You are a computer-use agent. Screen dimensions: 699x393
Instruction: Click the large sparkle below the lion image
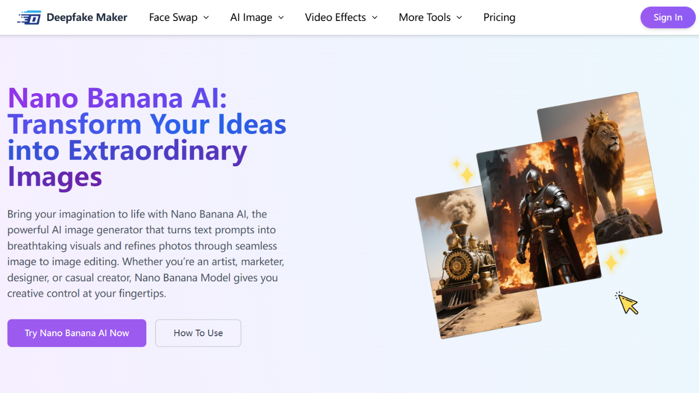pos(611,263)
